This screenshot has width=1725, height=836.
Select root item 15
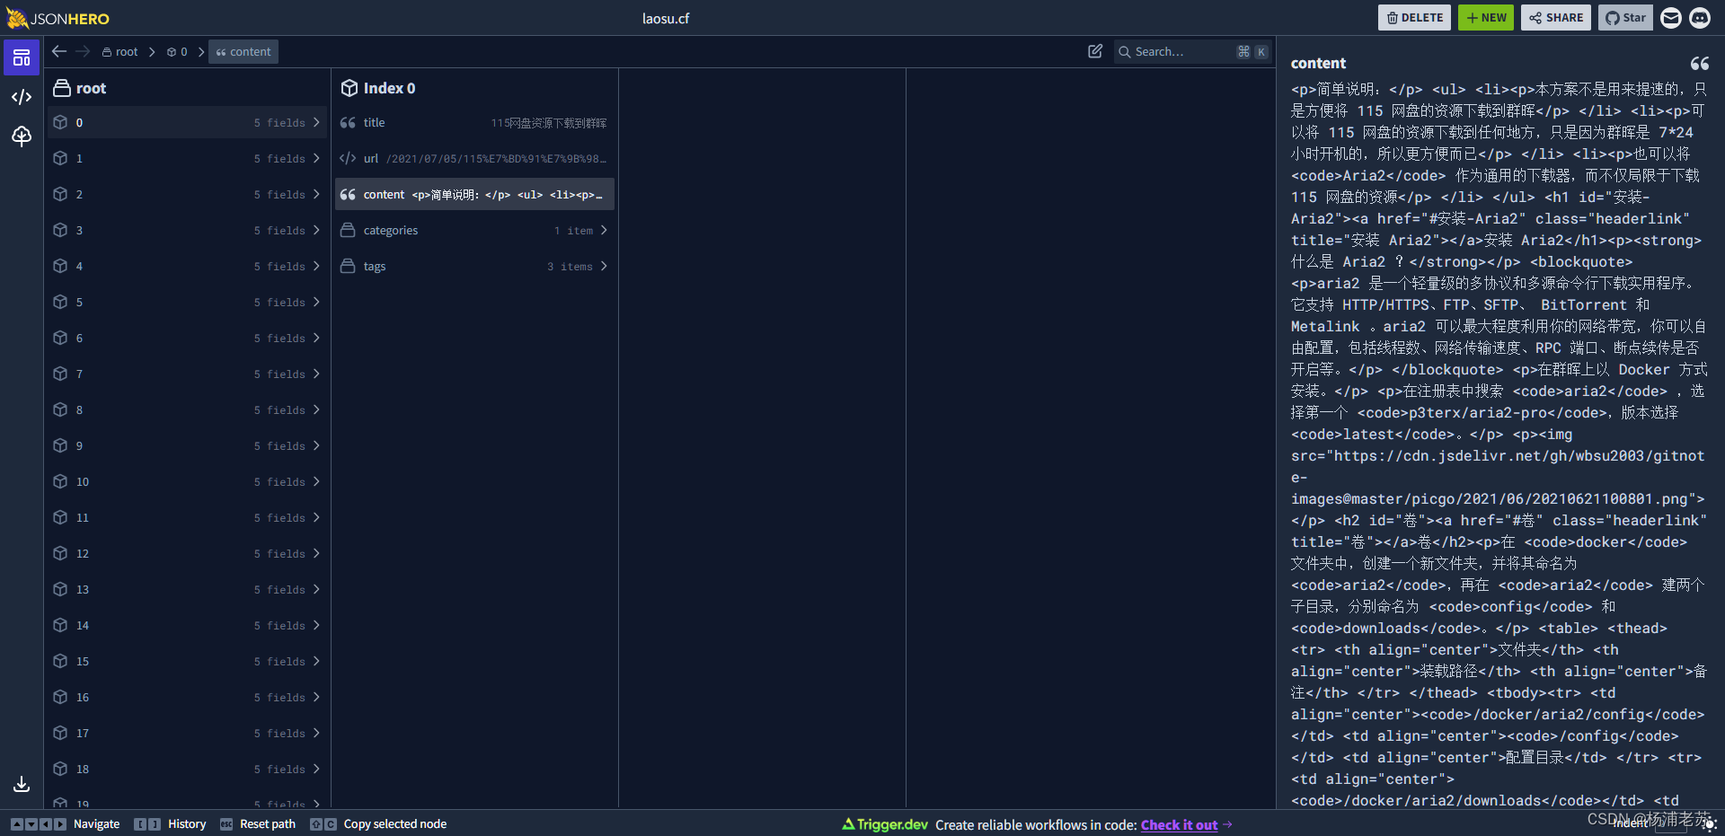click(x=187, y=661)
